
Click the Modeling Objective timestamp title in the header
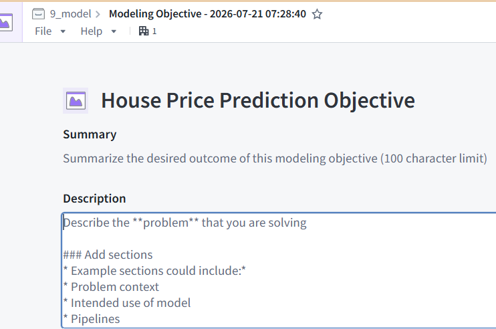click(x=207, y=14)
